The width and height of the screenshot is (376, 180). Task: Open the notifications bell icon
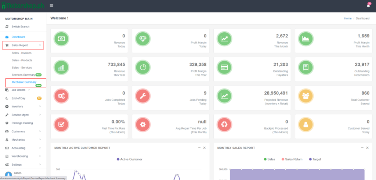click(368, 6)
